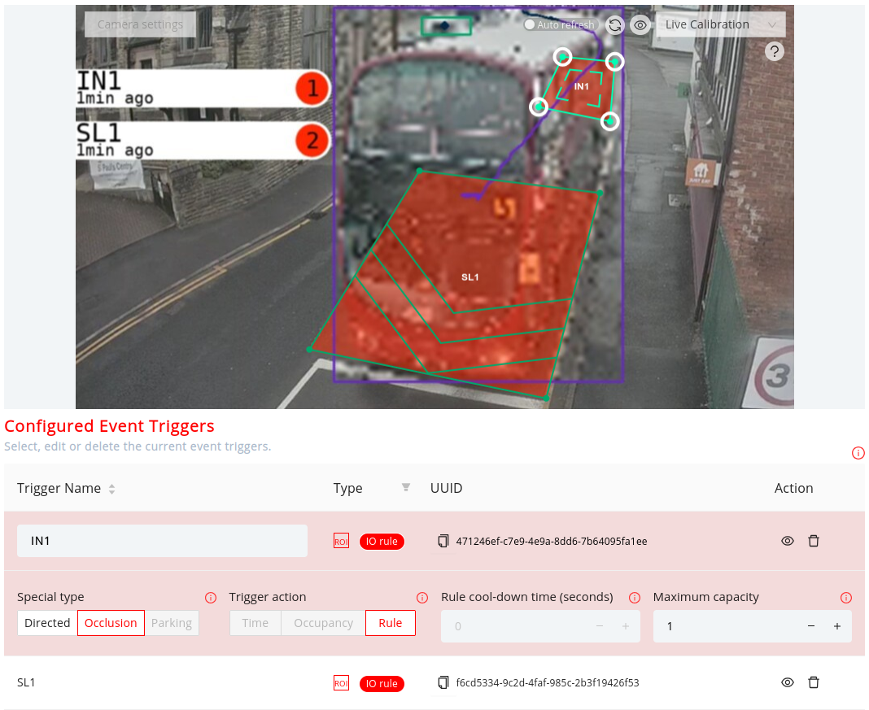Increase the maximum capacity value
This screenshot has width=869, height=710.
click(837, 626)
